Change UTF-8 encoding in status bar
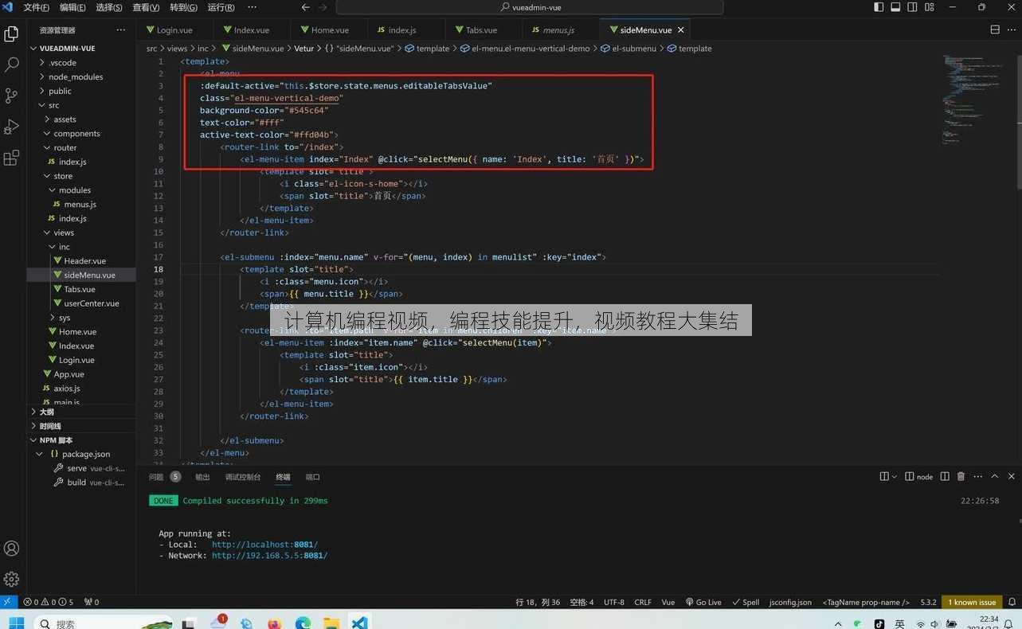 [614, 602]
